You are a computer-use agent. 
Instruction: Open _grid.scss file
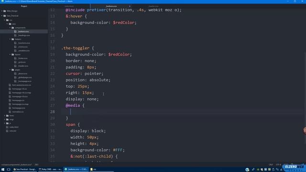[22, 62]
